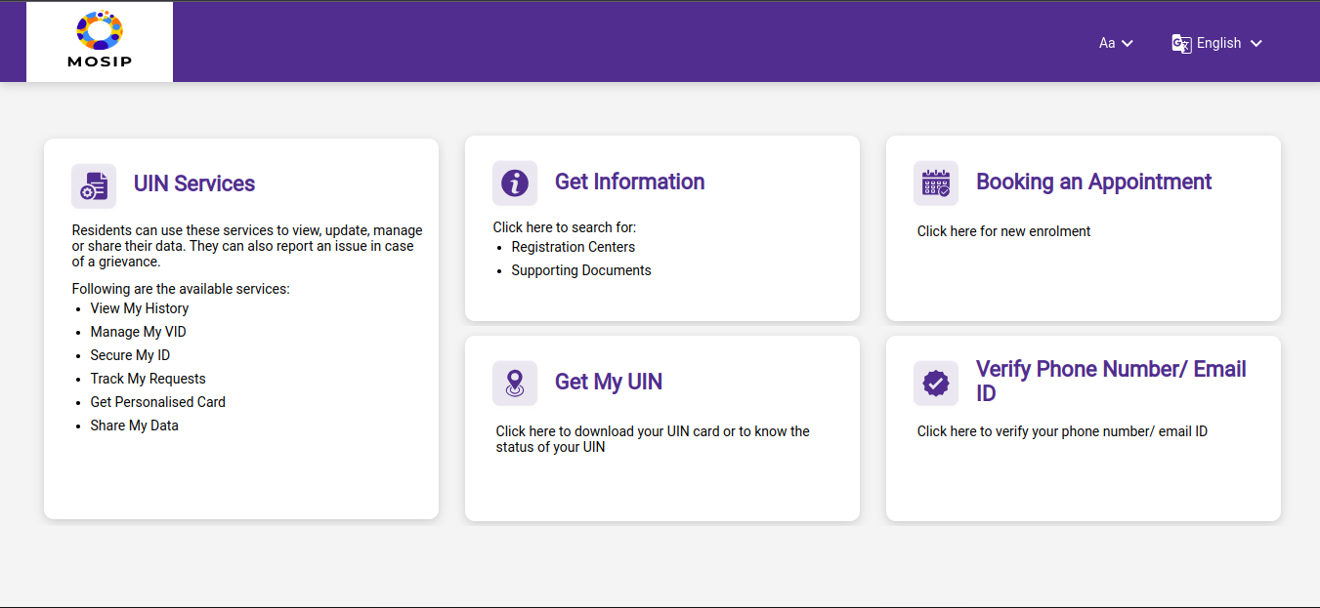Click the chevron beside Aa

click(1127, 43)
